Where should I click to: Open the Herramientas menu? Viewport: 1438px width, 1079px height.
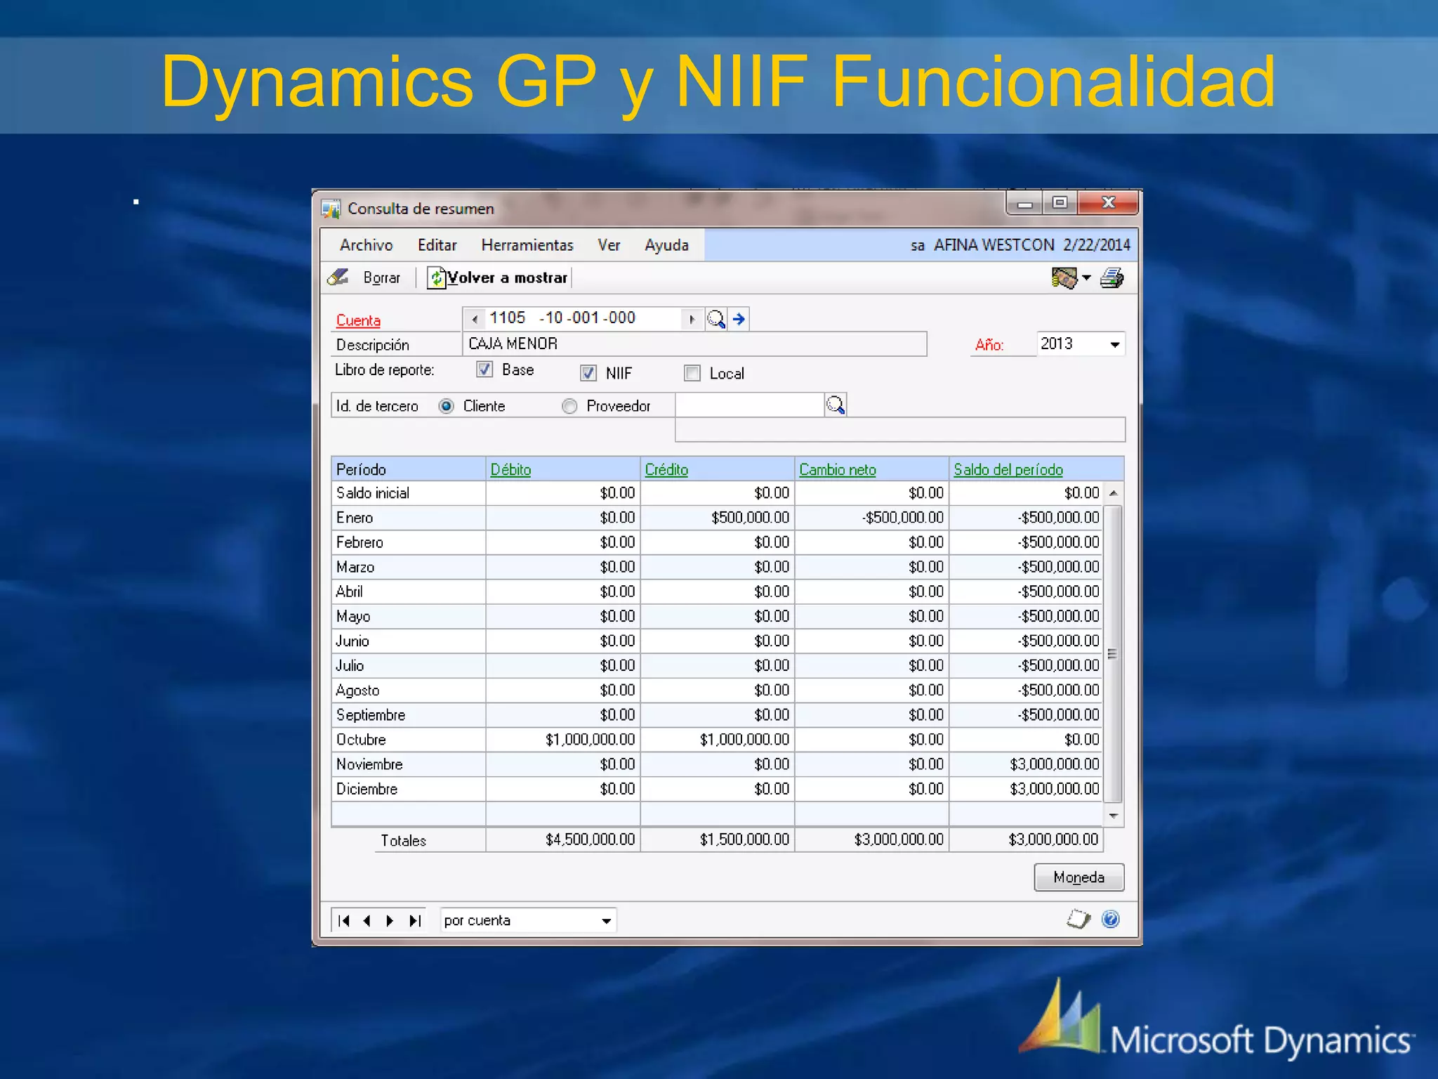coord(527,245)
